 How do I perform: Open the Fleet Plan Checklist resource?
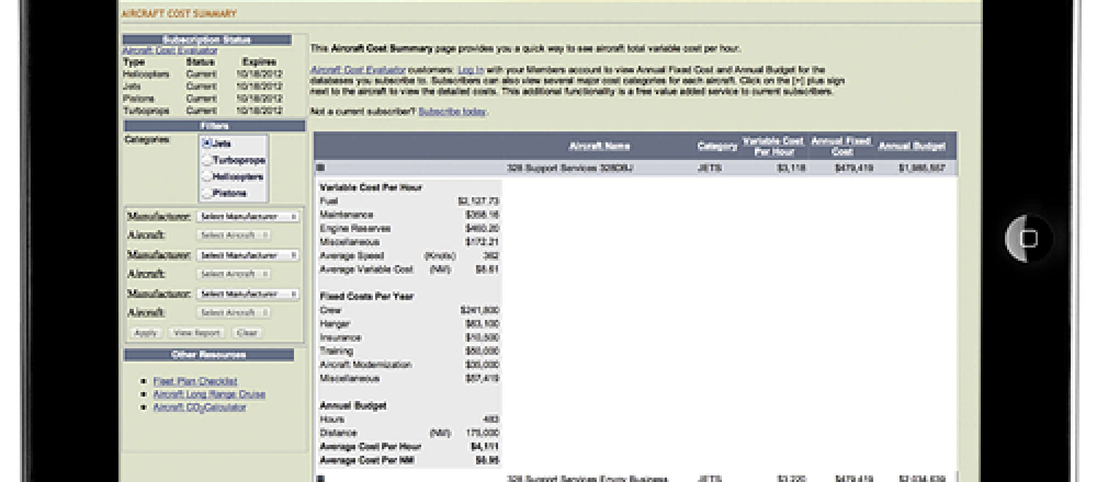click(x=195, y=381)
